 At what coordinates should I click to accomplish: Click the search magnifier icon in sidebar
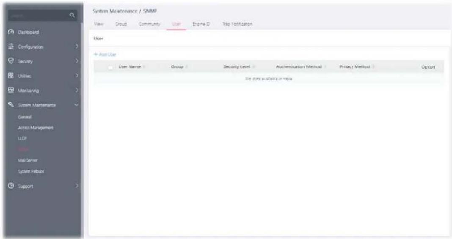[72, 15]
